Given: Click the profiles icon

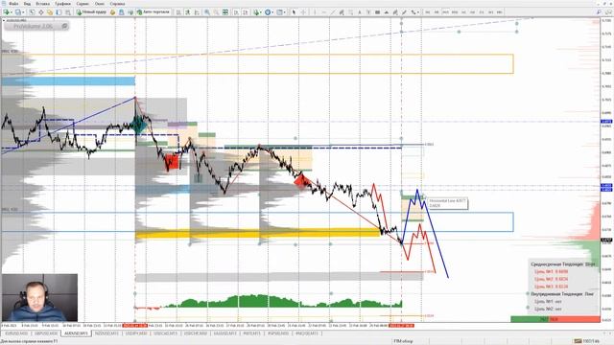Looking at the screenshot, I should click(18, 12).
